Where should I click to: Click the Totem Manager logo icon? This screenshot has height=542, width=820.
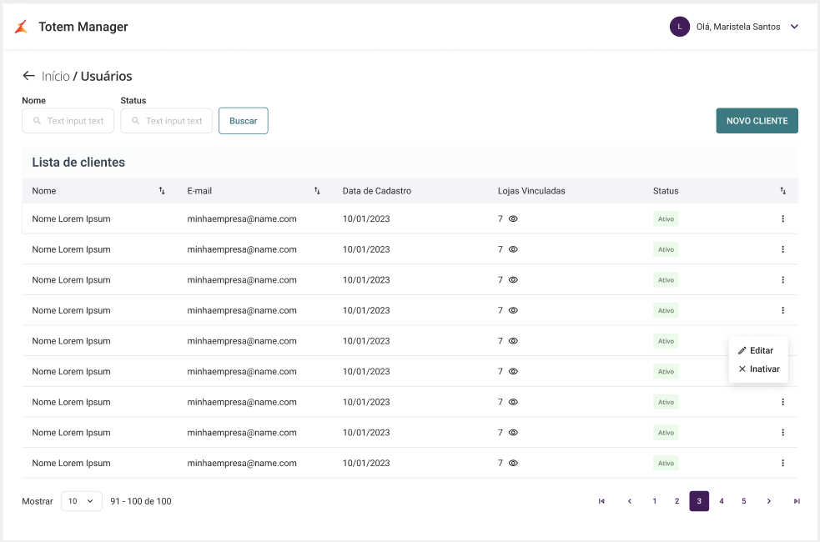(x=21, y=27)
